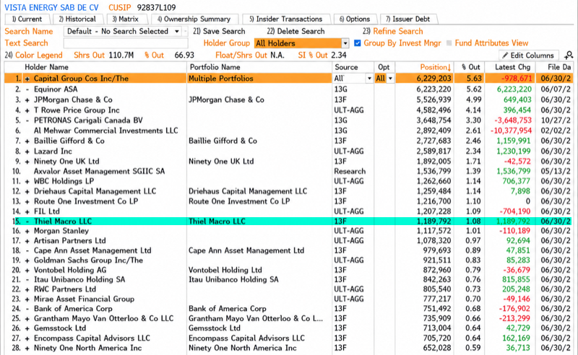Screen dimensions: 578x355
Task: Click Itau Unibanco Holding SA holder
Action: click(x=79, y=279)
